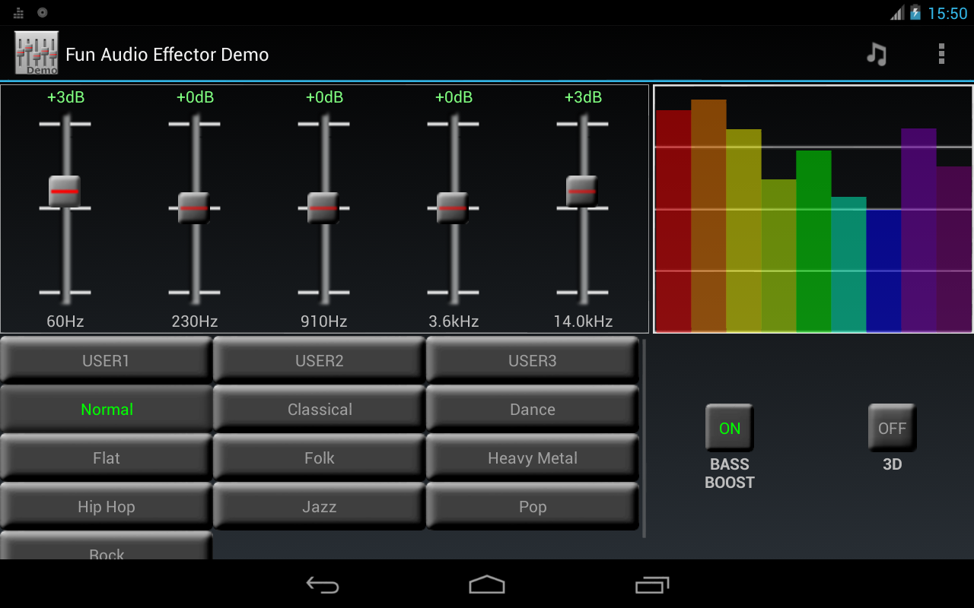The image size is (974, 608).
Task: Tap the signal strength icon
Action: pyautogui.click(x=898, y=13)
